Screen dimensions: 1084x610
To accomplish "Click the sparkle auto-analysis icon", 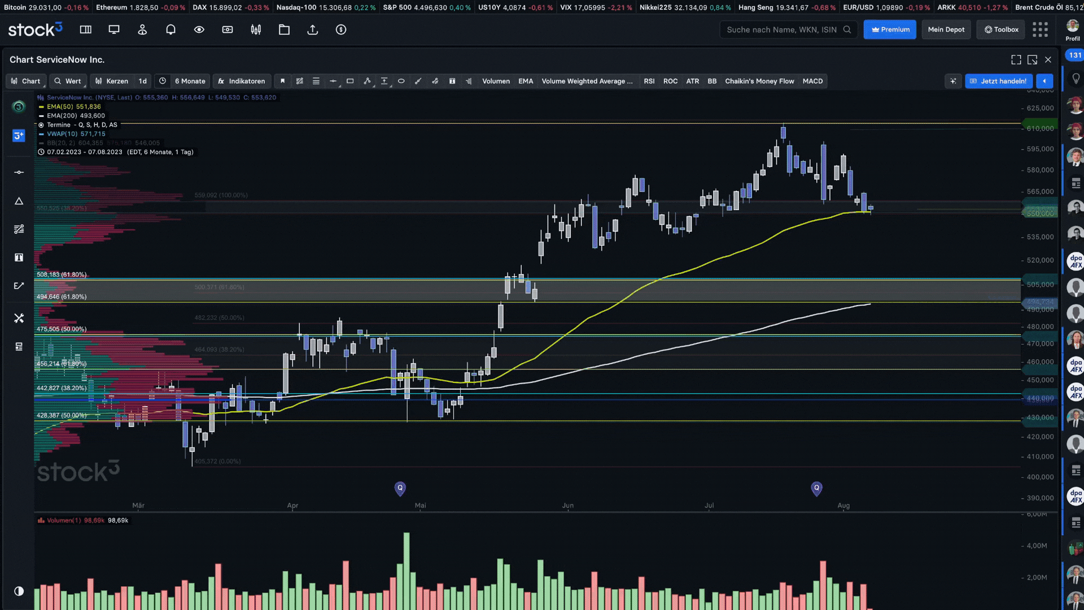I will tap(953, 81).
